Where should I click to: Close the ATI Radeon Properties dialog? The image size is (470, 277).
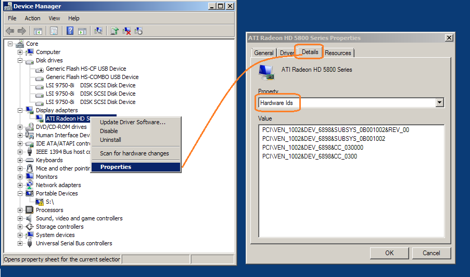[x=449, y=38]
